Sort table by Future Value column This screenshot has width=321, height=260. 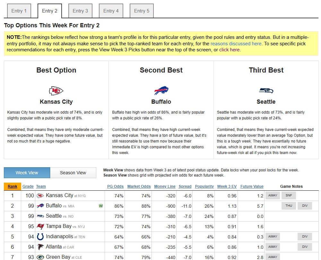[252, 186]
